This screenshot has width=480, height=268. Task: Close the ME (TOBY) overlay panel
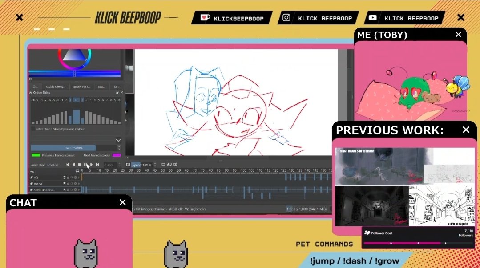point(458,35)
